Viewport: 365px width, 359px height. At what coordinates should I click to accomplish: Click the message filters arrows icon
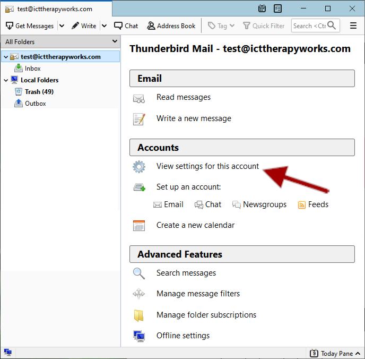(x=139, y=294)
